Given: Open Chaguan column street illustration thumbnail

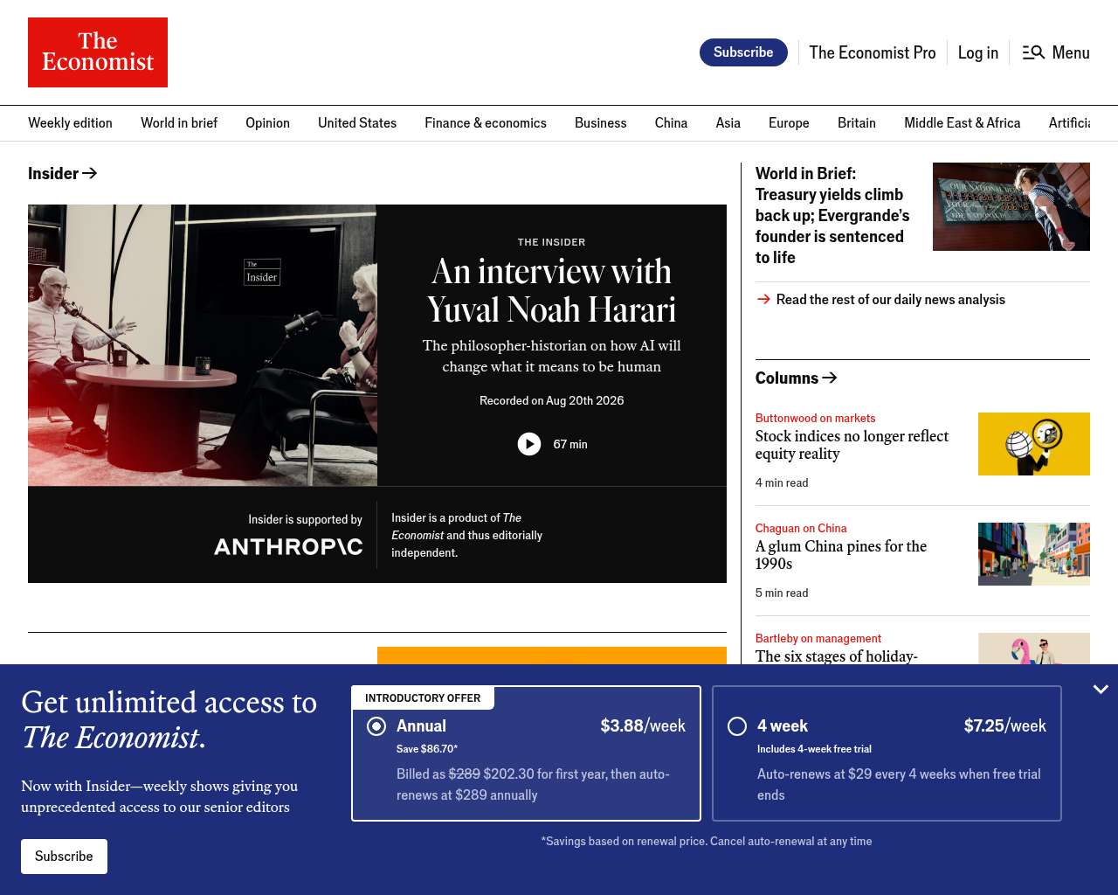Looking at the screenshot, I should click(x=1034, y=554).
